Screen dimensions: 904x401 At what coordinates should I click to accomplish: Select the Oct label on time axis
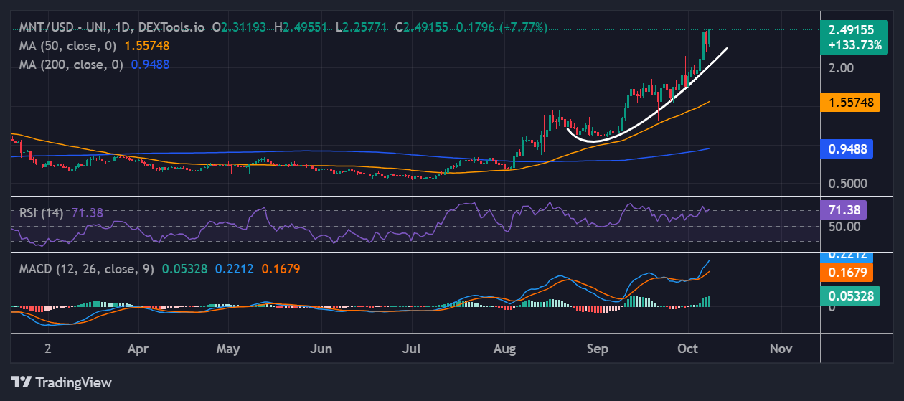click(688, 349)
